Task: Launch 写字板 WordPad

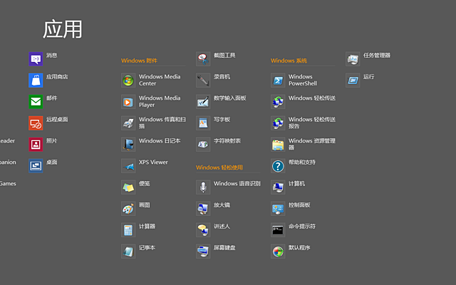Action: click(213, 123)
